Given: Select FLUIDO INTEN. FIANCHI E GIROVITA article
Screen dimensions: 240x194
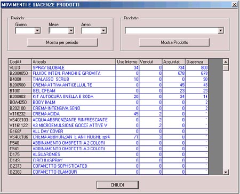Looking at the screenshot, I should [74, 73].
